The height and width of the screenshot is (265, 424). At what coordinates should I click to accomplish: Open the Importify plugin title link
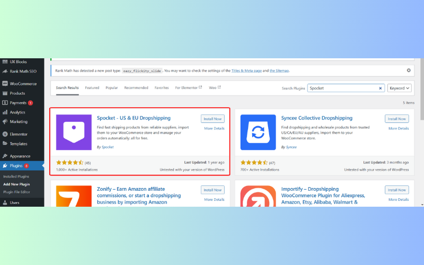323,196
